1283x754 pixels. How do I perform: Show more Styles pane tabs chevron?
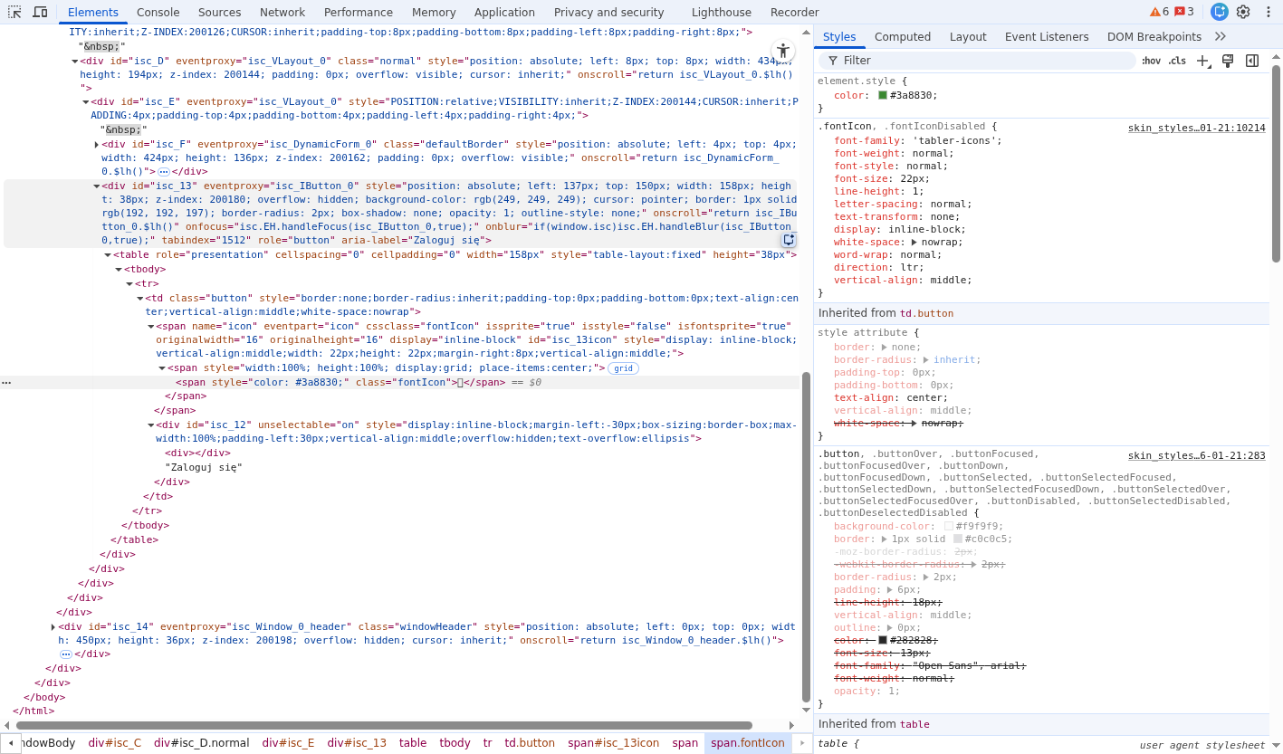1220,37
